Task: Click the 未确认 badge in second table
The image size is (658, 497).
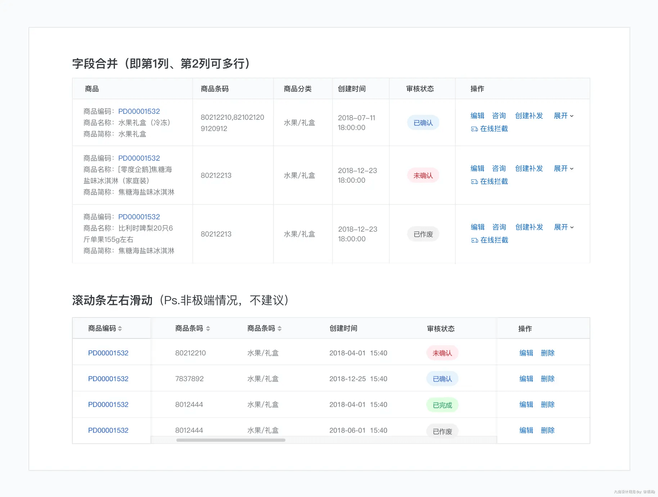Action: pyautogui.click(x=442, y=353)
